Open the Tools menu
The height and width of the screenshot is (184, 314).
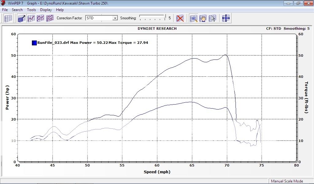coord(31,10)
